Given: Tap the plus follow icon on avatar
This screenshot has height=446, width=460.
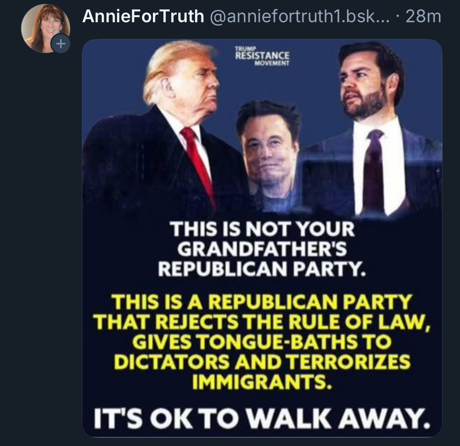Looking at the screenshot, I should tap(60, 44).
